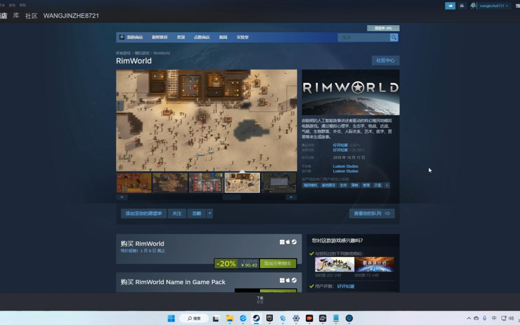Click the volume speaker tray icon

(x=511, y=318)
